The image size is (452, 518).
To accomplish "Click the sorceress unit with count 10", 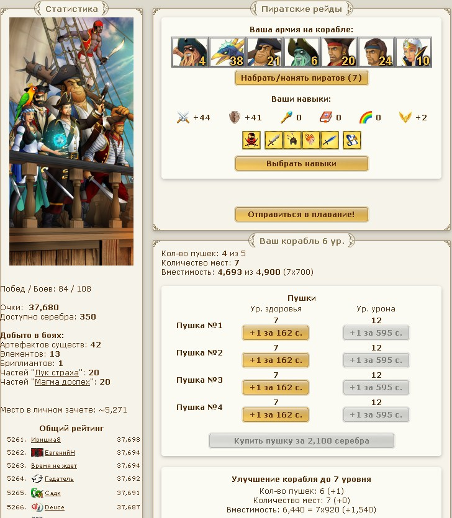I will coord(414,52).
